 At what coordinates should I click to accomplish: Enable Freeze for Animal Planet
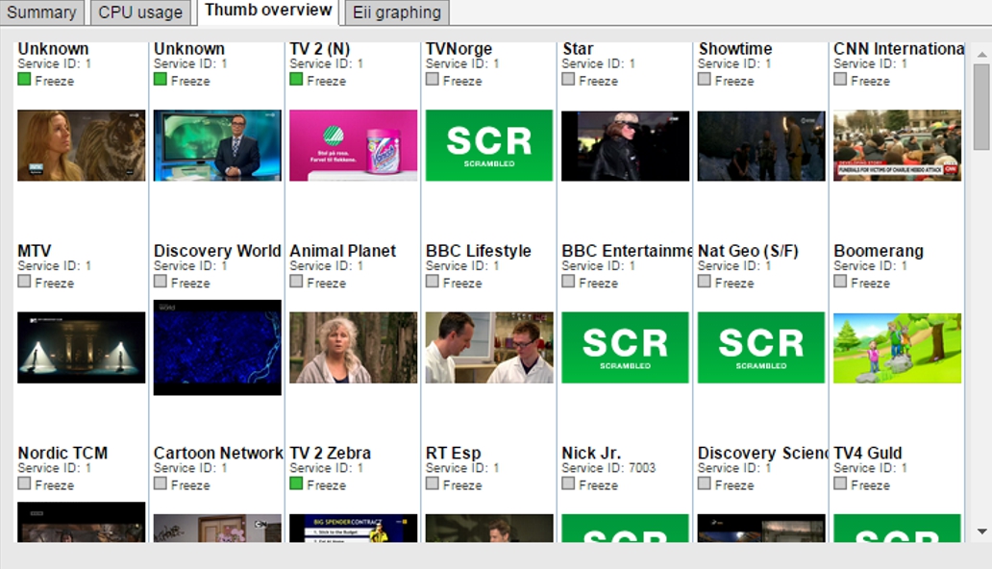(x=296, y=281)
